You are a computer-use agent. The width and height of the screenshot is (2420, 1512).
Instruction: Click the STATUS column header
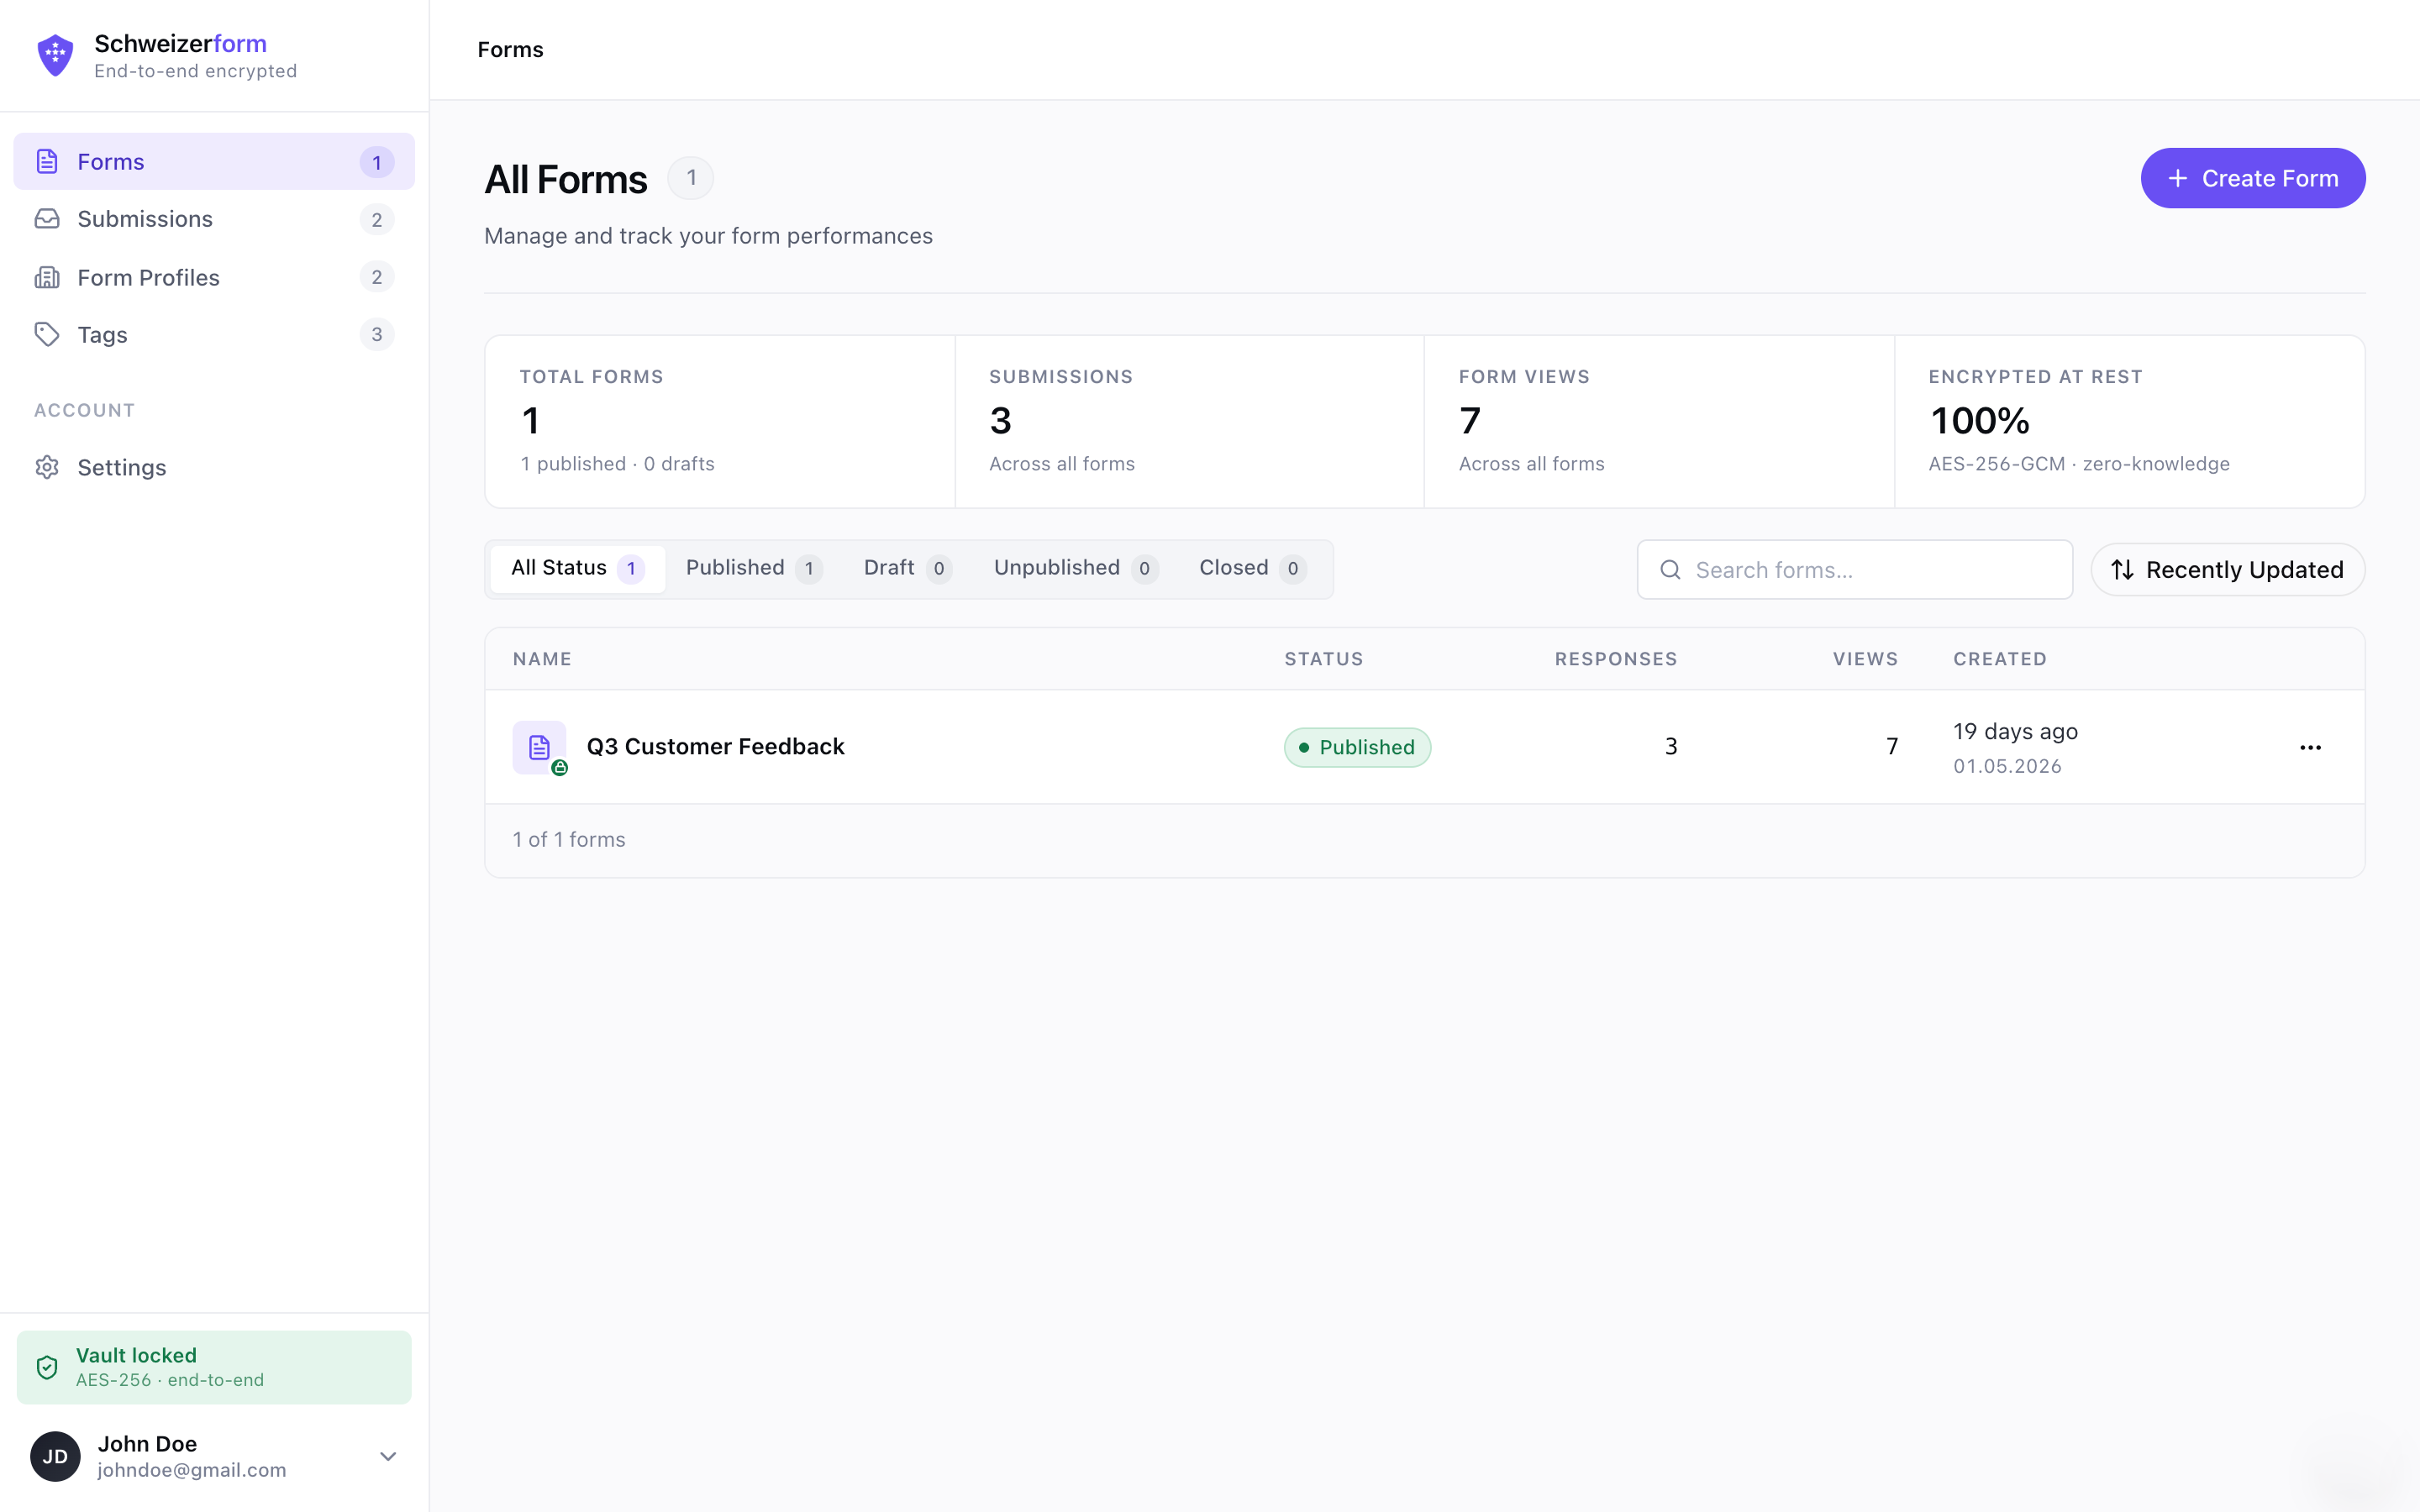(1324, 659)
